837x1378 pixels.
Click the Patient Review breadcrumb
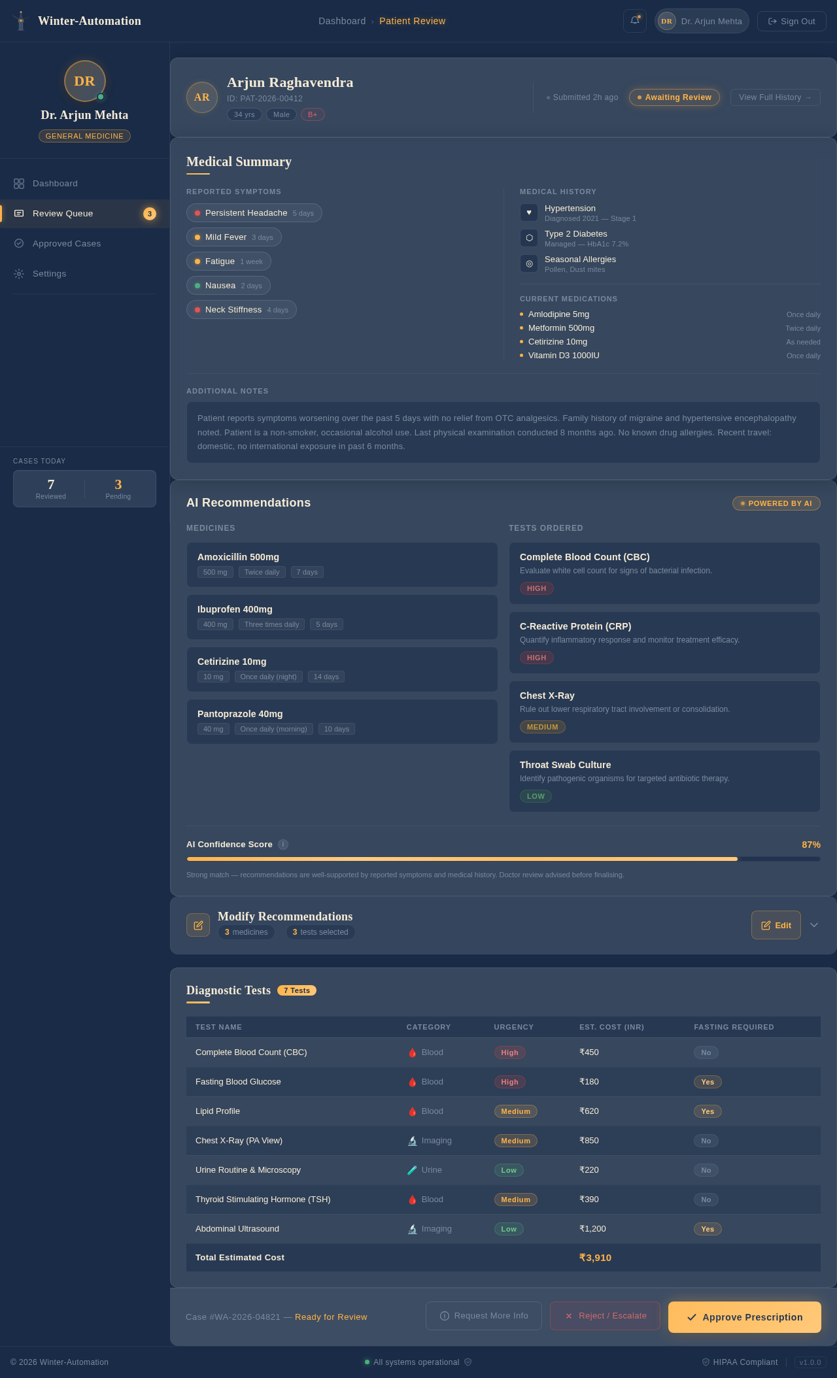coord(412,21)
